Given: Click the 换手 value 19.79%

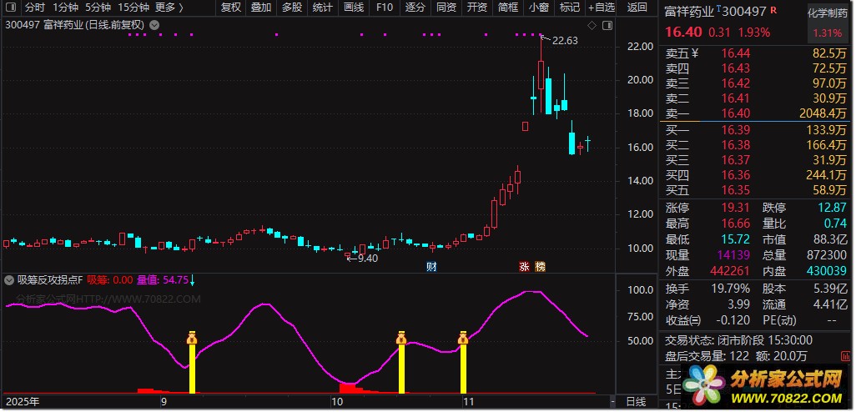Looking at the screenshot, I should coord(731,289).
